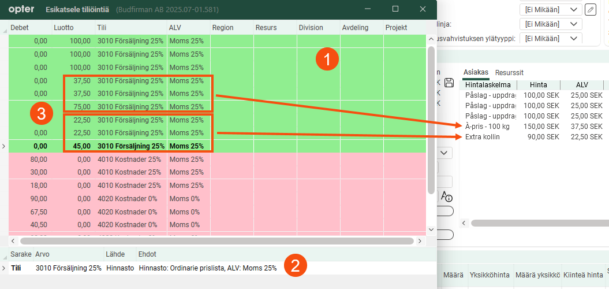Click the pencil edit icon beside the dropdown
The image size is (609, 289).
pyautogui.click(x=590, y=9)
